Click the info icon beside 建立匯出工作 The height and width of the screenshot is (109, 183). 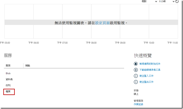tap(136, 82)
